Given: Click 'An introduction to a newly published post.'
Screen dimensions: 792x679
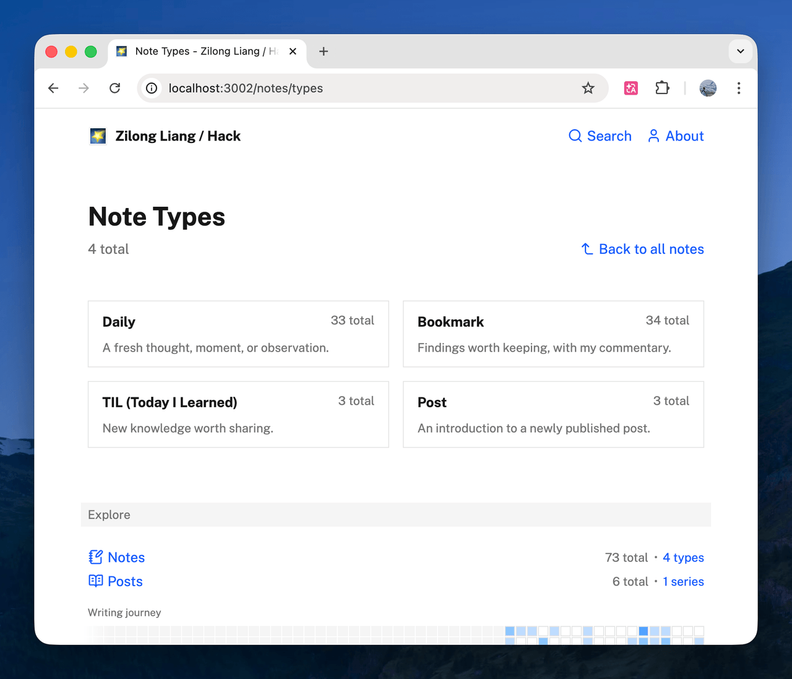Looking at the screenshot, I should pos(533,428).
